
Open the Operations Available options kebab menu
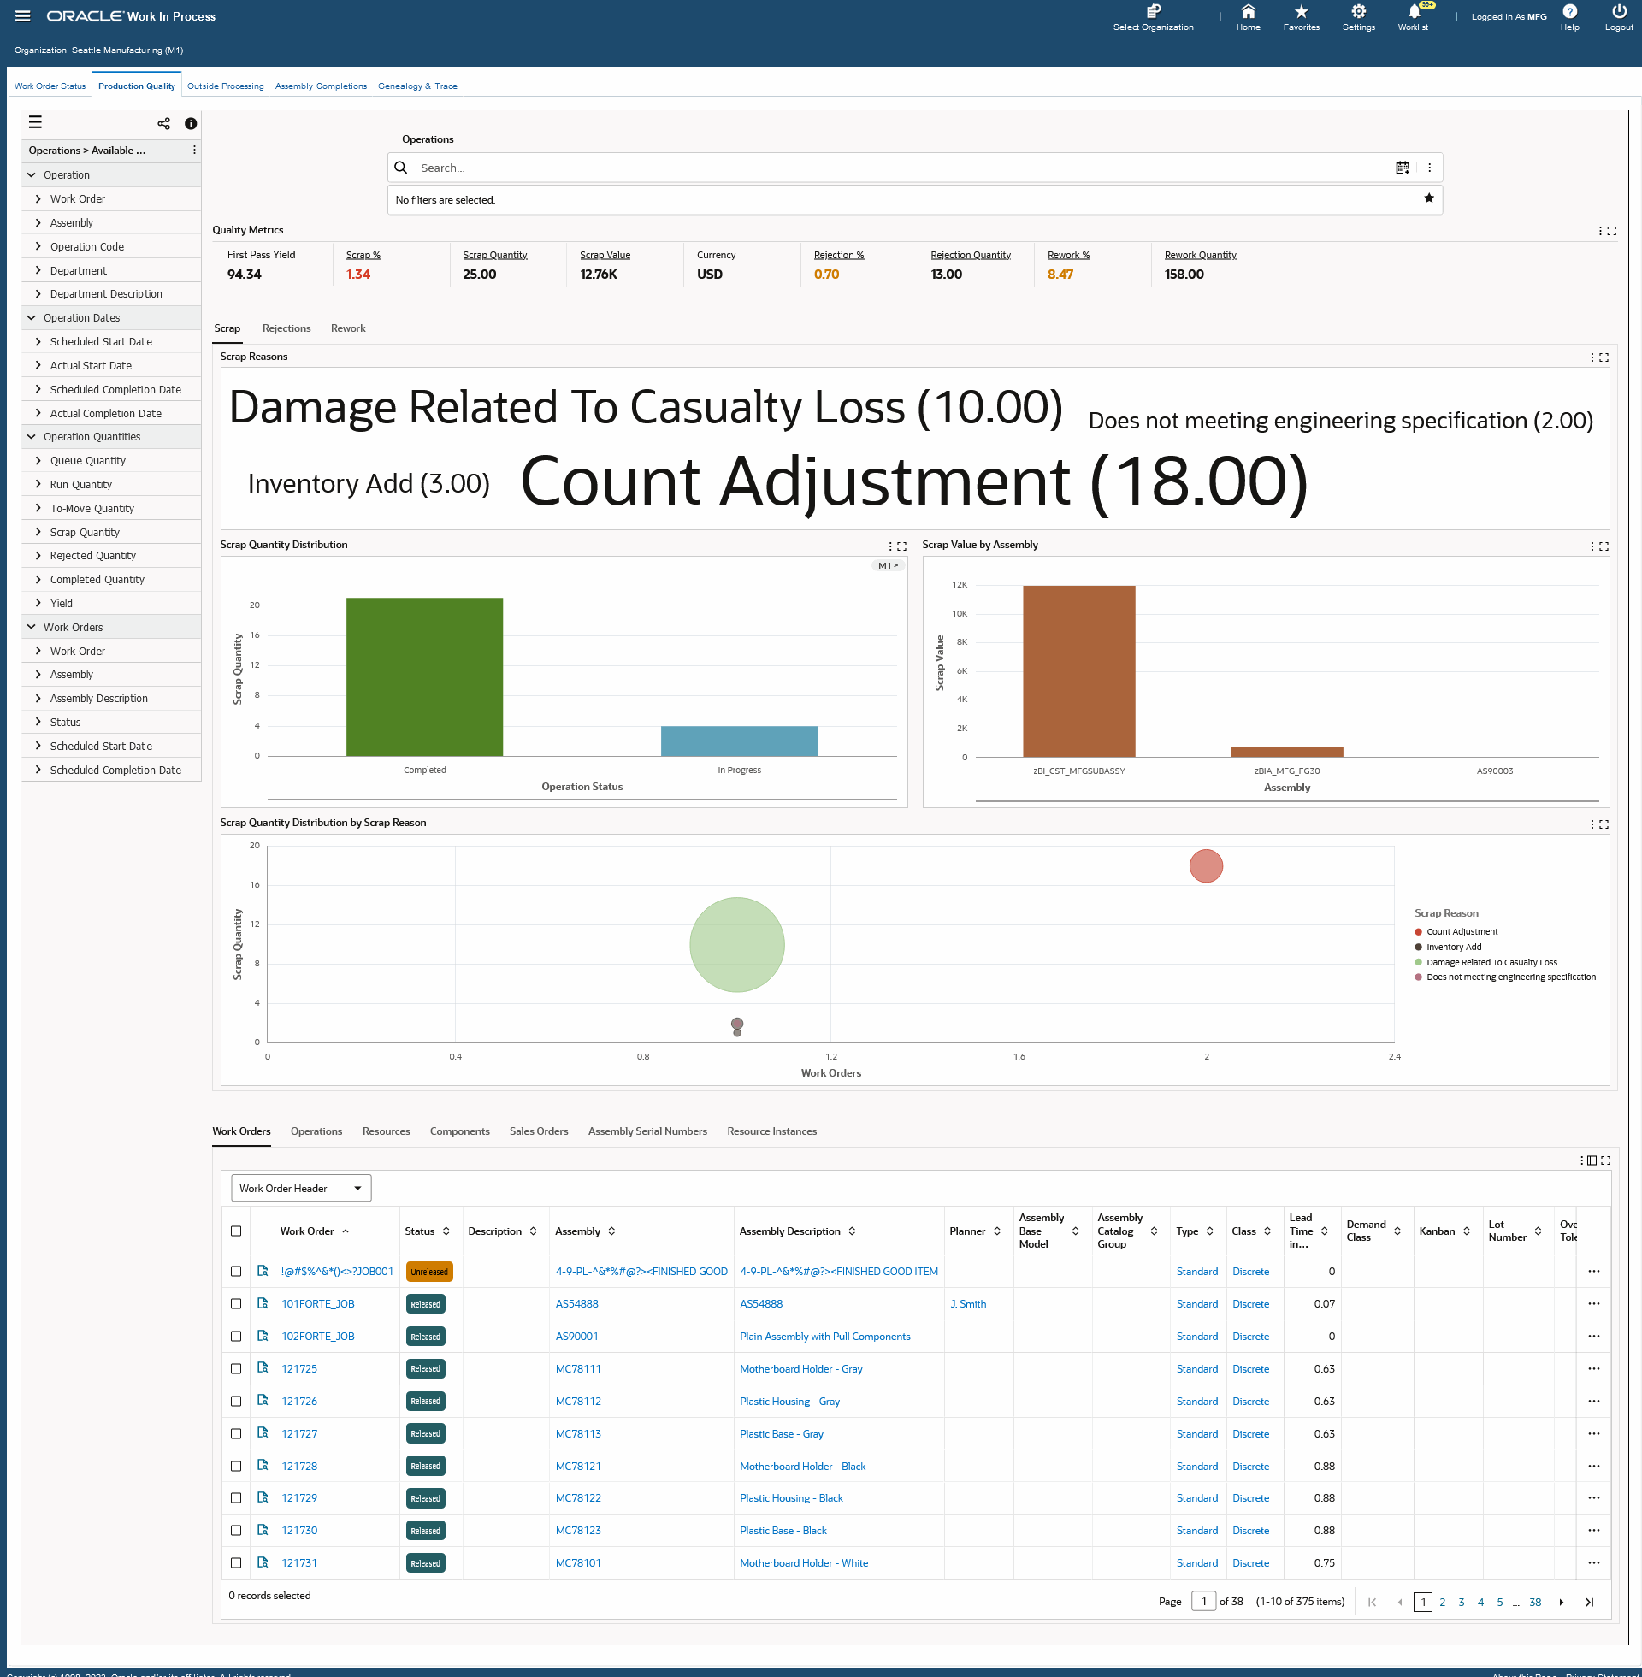194,150
